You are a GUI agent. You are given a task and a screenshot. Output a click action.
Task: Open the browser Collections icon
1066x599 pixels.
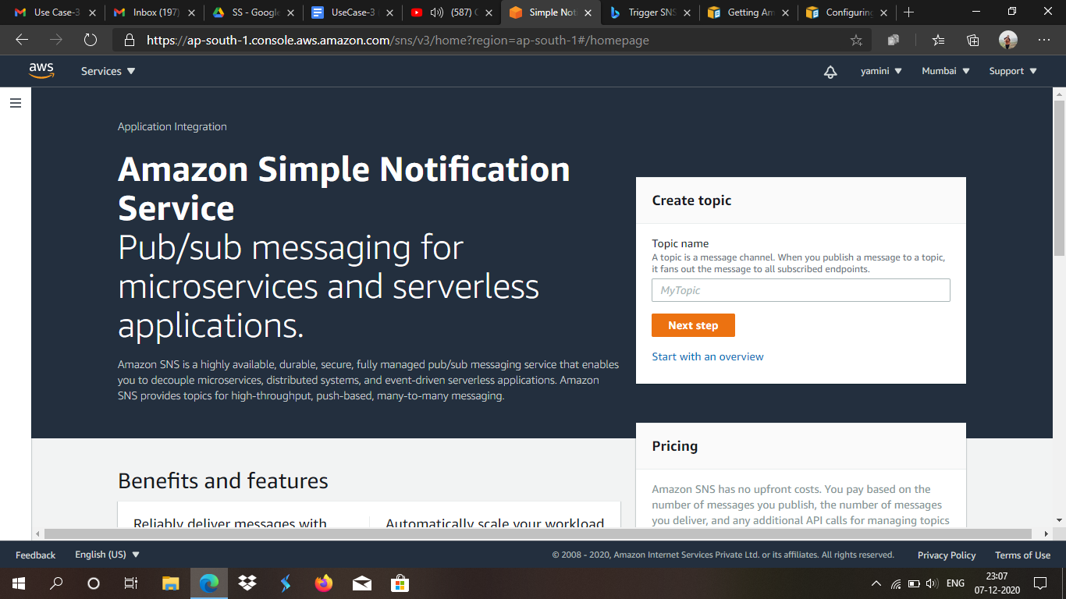point(973,40)
